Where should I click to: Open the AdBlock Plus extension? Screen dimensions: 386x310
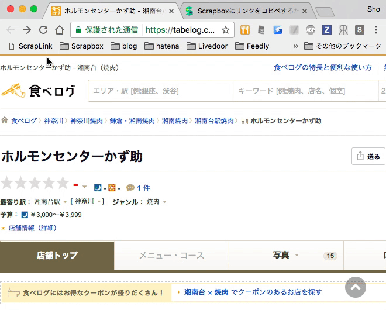point(311,30)
